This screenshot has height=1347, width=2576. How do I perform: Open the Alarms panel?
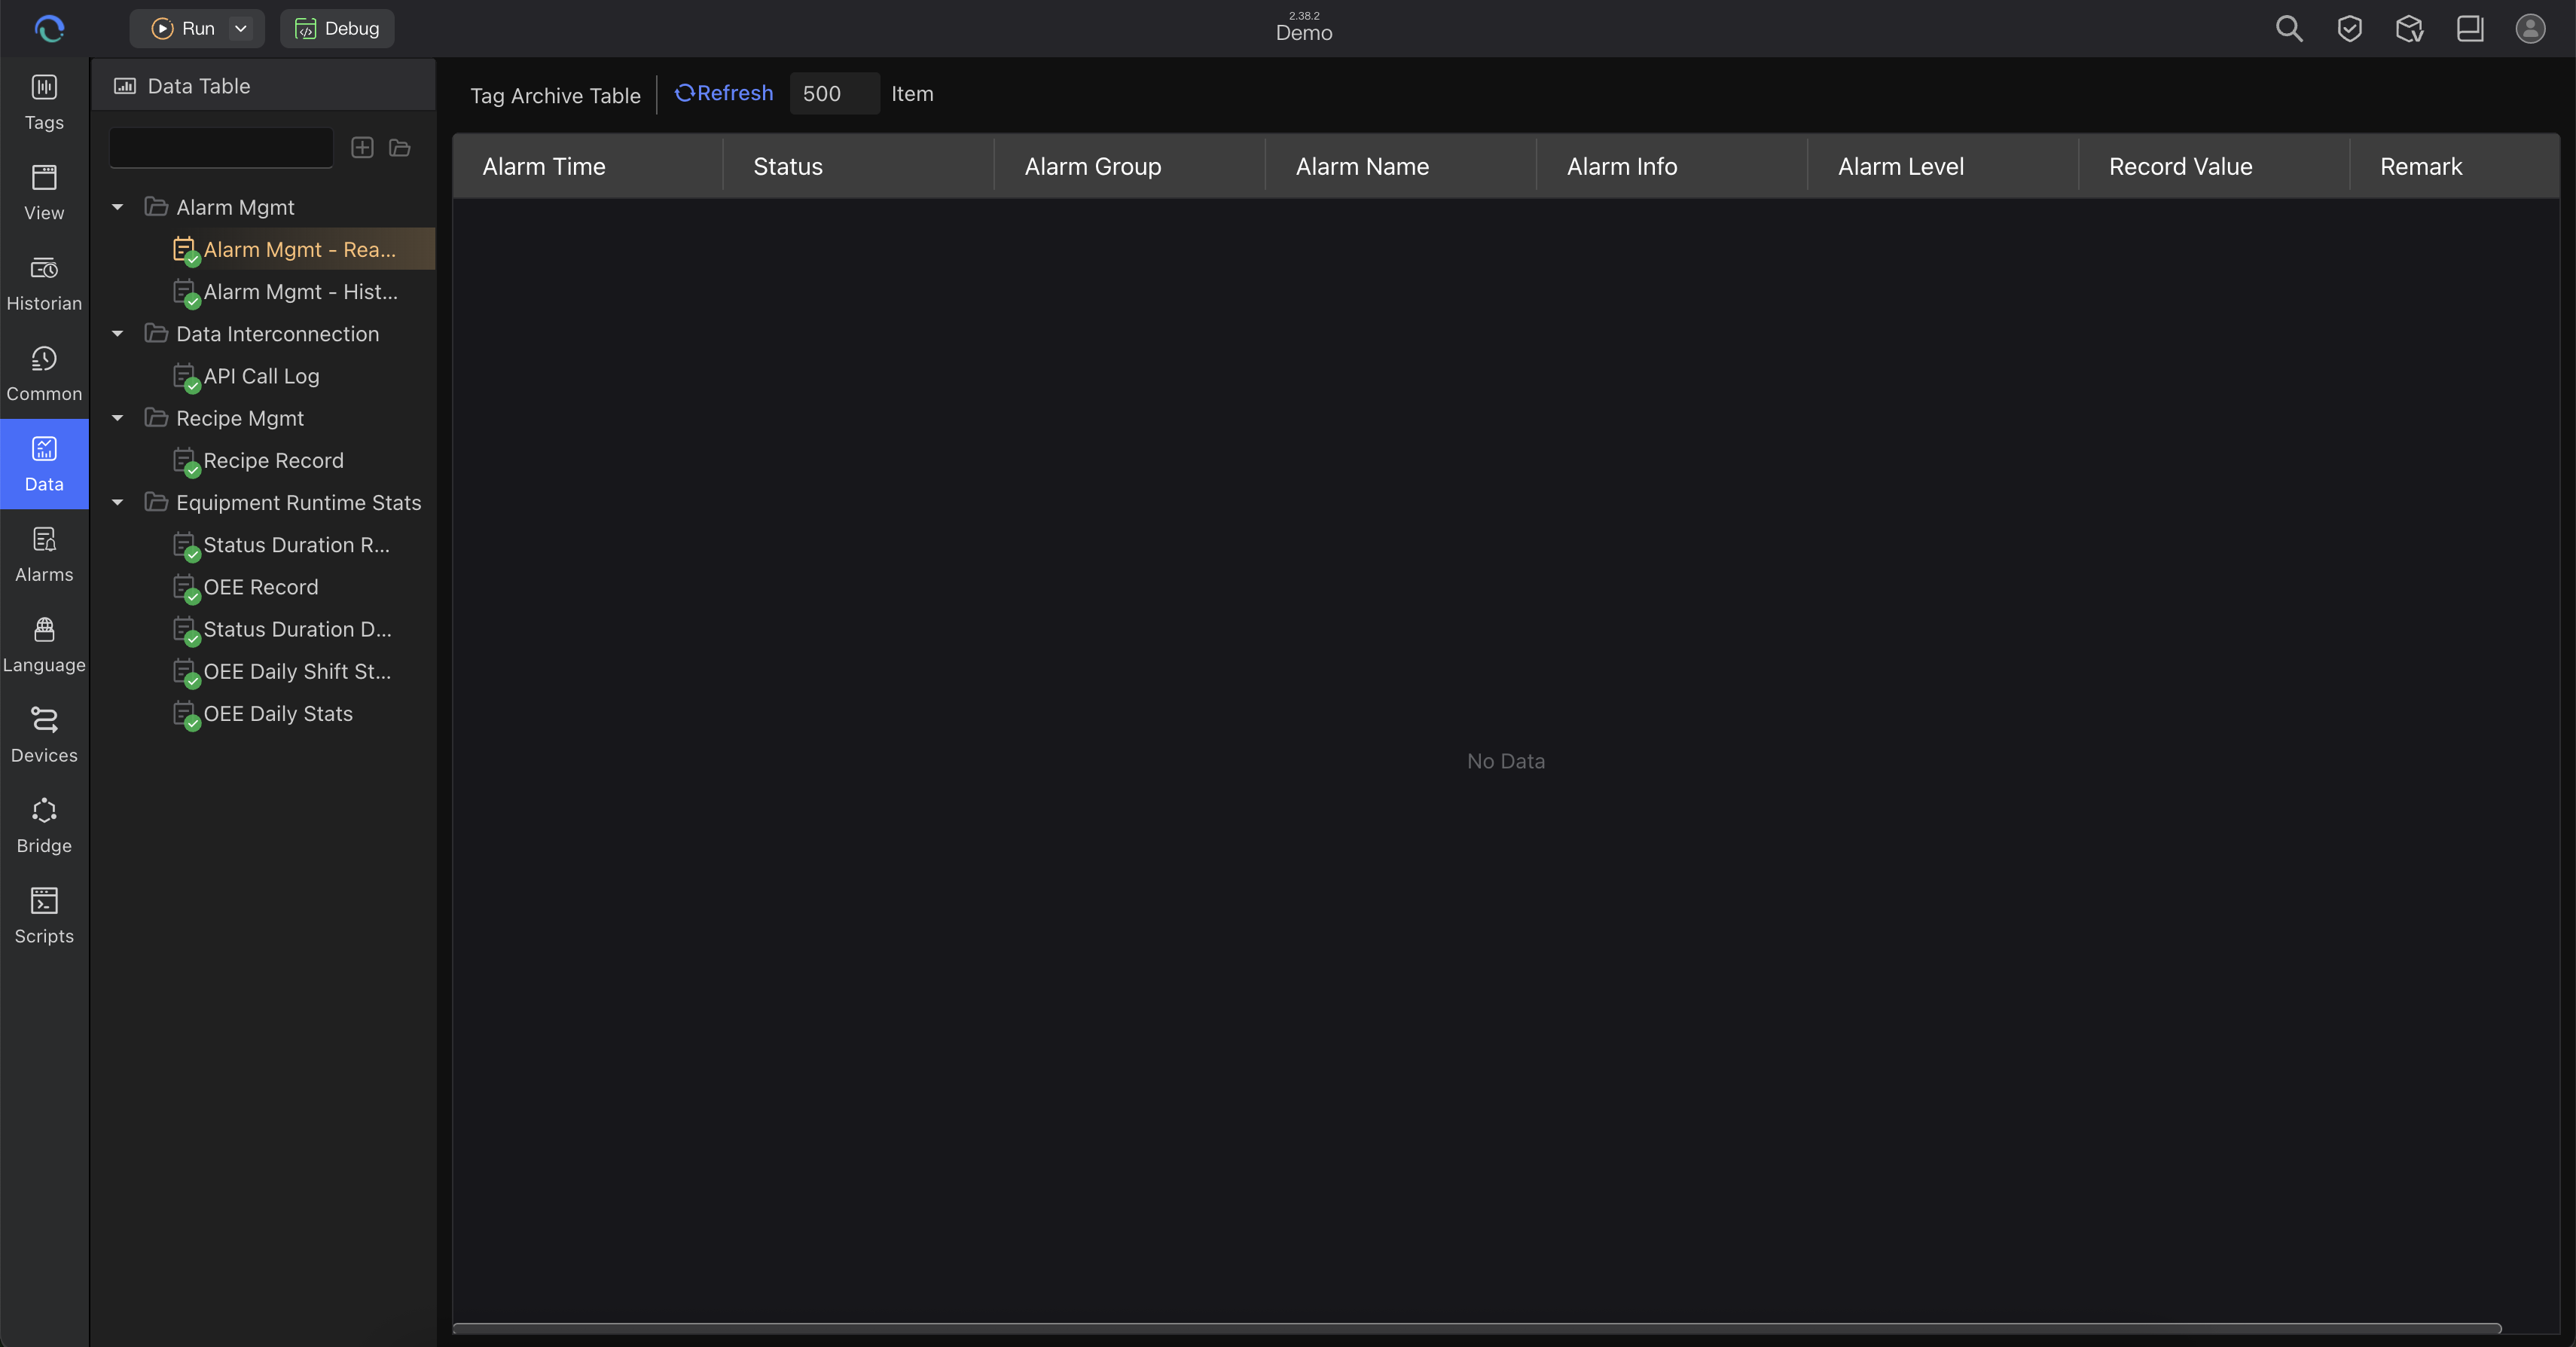[x=44, y=553]
